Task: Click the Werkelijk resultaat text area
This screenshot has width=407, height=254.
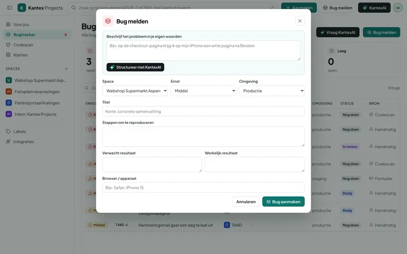Action: coord(255,164)
